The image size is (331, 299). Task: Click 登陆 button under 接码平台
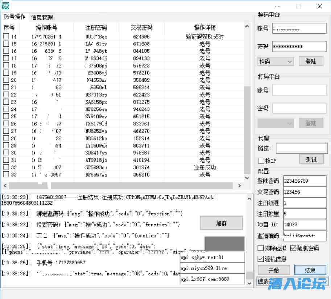click(311, 61)
